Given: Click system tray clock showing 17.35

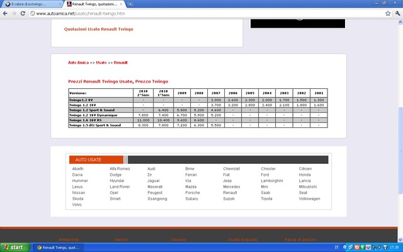Looking at the screenshot, I should tap(394, 248).
